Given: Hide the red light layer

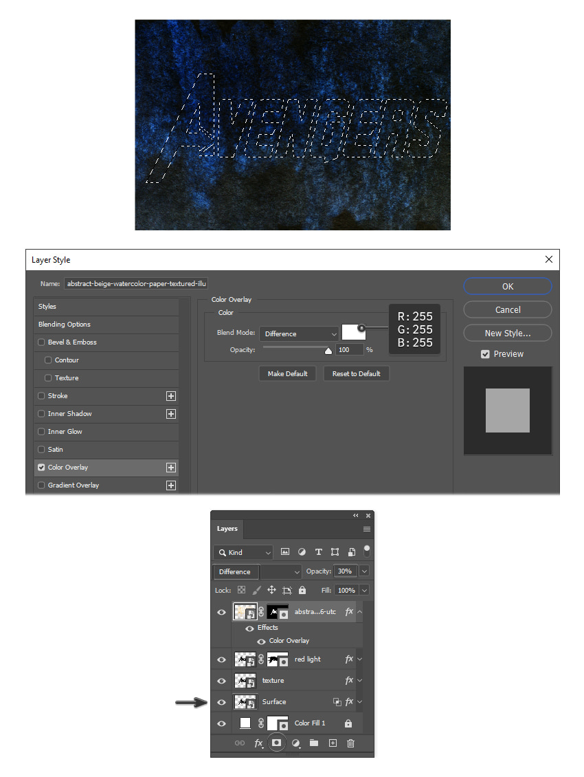Looking at the screenshot, I should [221, 659].
